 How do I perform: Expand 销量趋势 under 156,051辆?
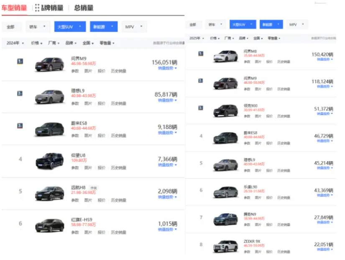pyautogui.click(x=167, y=68)
